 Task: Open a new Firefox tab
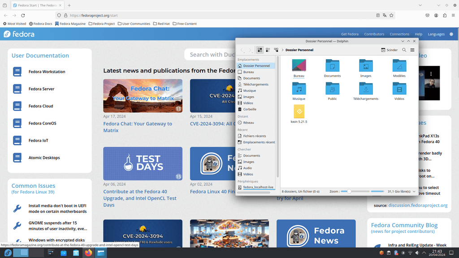point(69,5)
